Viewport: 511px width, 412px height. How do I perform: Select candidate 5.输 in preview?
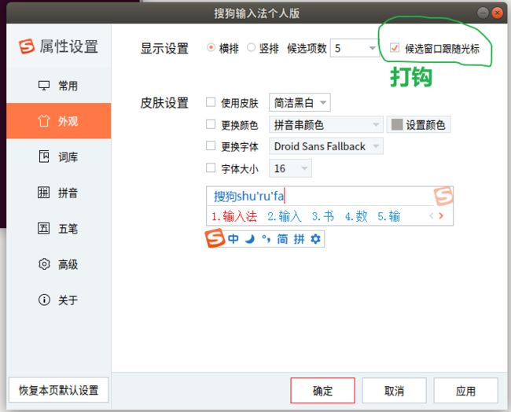click(388, 215)
